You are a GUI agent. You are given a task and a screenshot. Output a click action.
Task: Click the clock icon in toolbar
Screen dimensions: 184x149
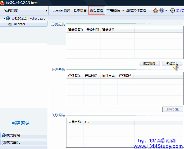[x=173, y=10]
